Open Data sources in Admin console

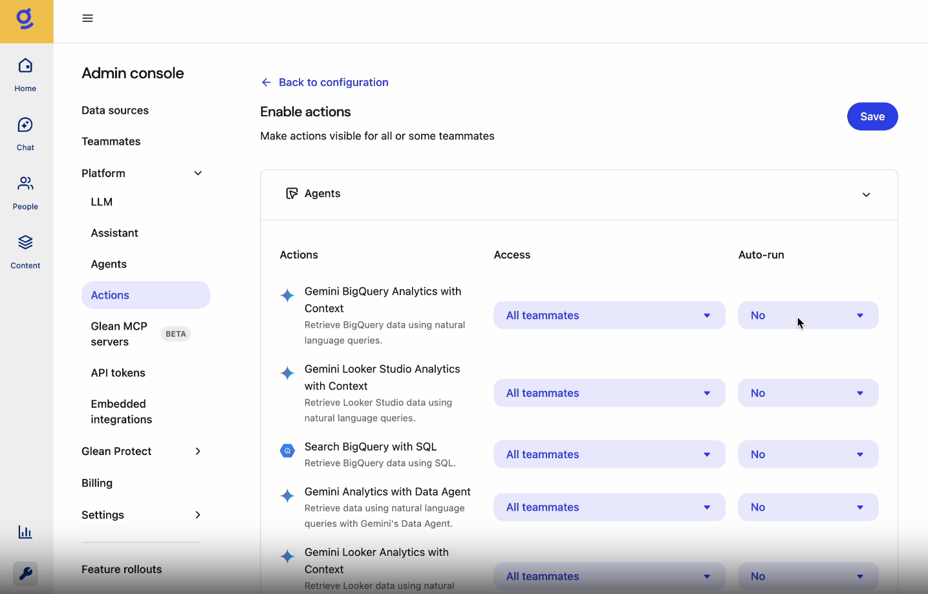115,111
